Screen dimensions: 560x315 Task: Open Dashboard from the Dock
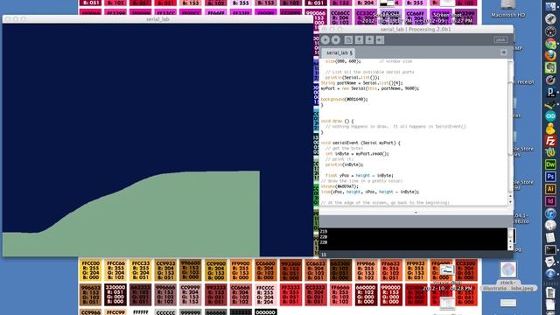[x=550, y=31]
